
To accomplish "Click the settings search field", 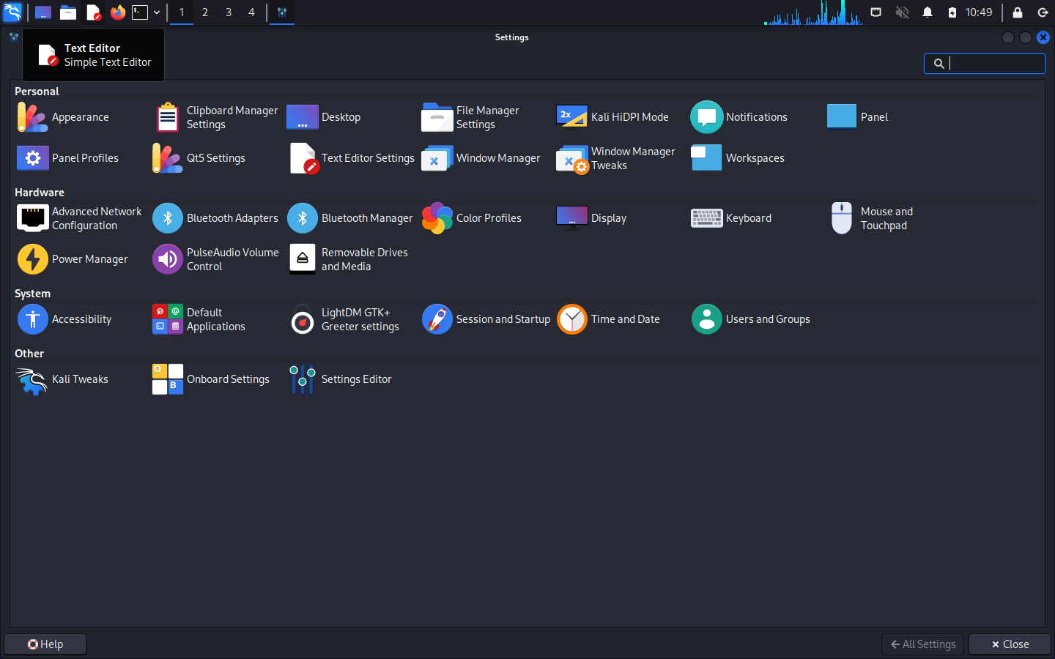I will pos(984,64).
